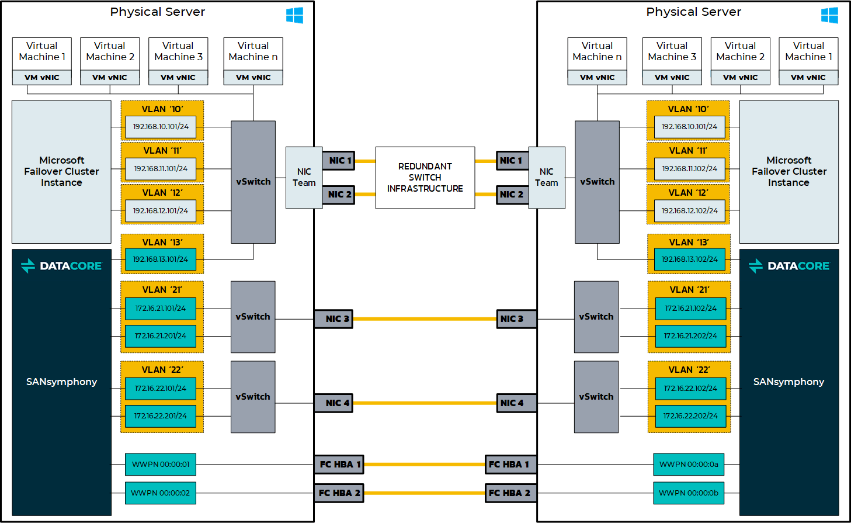851x523 pixels.
Task: Select the Redundant Switch Infrastructure box
Action: tap(425, 178)
